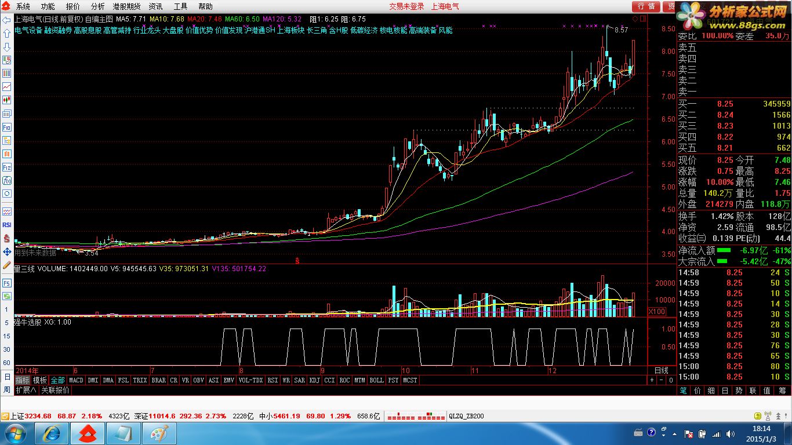Click the grid list icon in sidebar

point(7,73)
